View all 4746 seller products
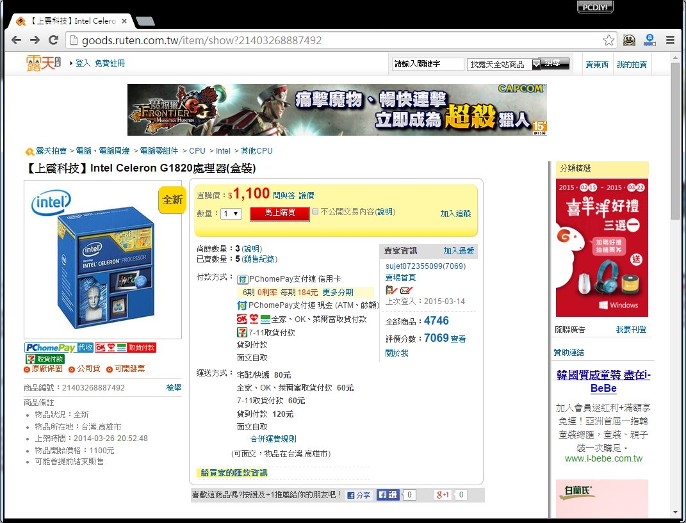Image resolution: width=686 pixels, height=523 pixels. click(x=436, y=321)
